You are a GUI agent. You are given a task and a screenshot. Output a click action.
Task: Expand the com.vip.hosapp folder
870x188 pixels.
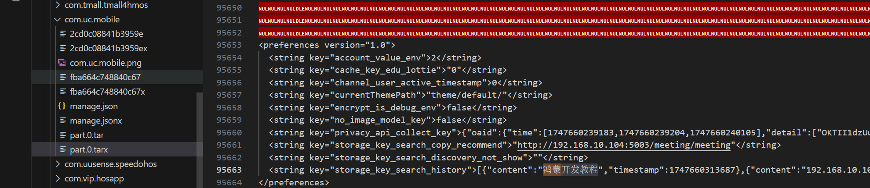(x=58, y=178)
